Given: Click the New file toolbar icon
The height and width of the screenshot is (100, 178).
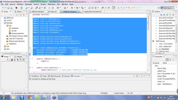Looking at the screenshot, I should click(x=3, y=8).
